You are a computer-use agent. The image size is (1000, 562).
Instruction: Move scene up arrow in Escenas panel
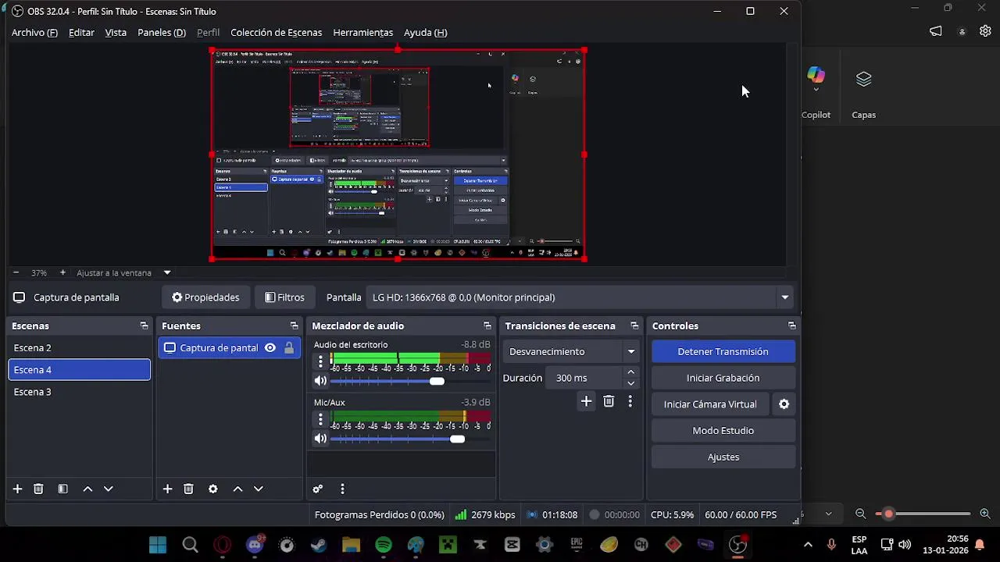click(87, 489)
